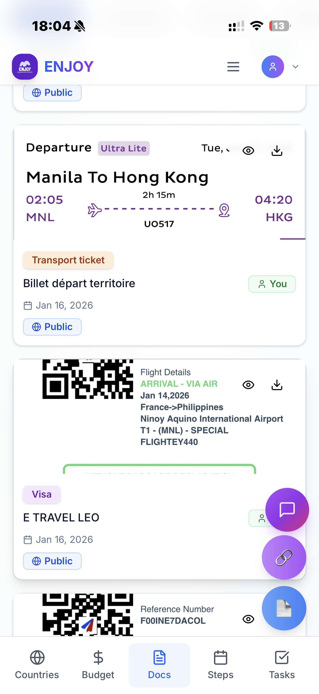Viewport: 319px width, 694px height.
Task: Tap the blue document floating button
Action: point(284,608)
